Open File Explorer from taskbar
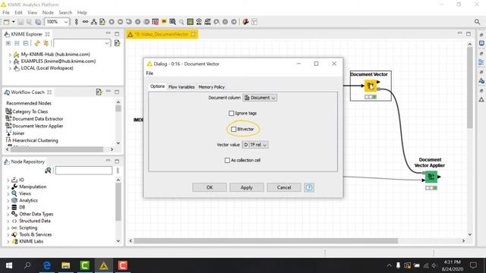This screenshot has height=273, width=486. click(66, 265)
